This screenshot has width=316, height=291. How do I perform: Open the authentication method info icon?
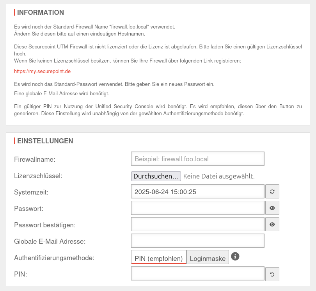click(x=235, y=257)
